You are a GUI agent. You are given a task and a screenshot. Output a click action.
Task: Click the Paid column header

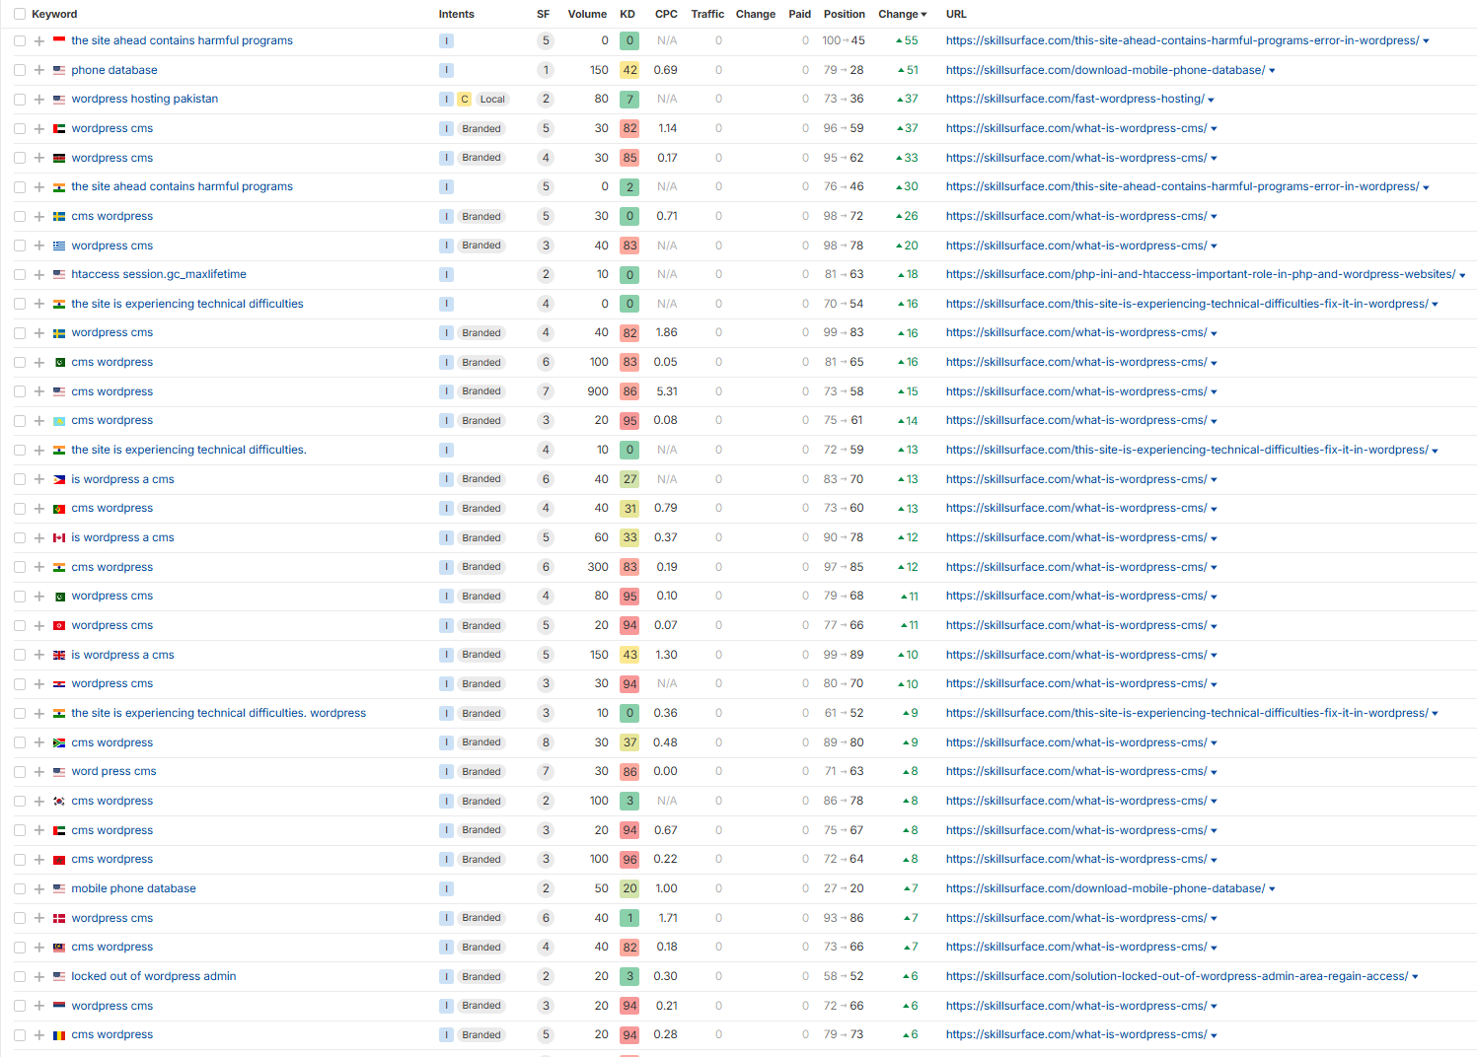800,14
